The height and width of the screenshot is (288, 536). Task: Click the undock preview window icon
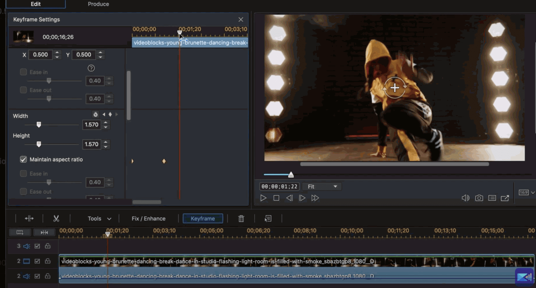[x=505, y=198]
